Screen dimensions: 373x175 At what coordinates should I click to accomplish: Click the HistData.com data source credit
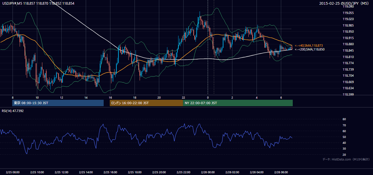tap(346, 159)
